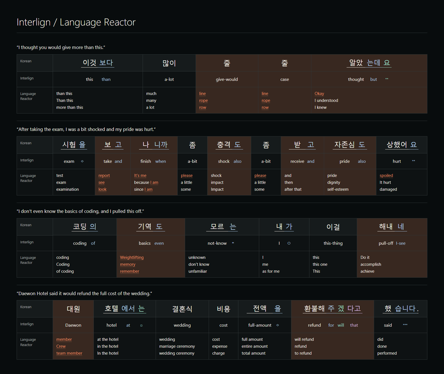Select Korean word 많이
This screenshot has height=374, width=444.
(169, 63)
